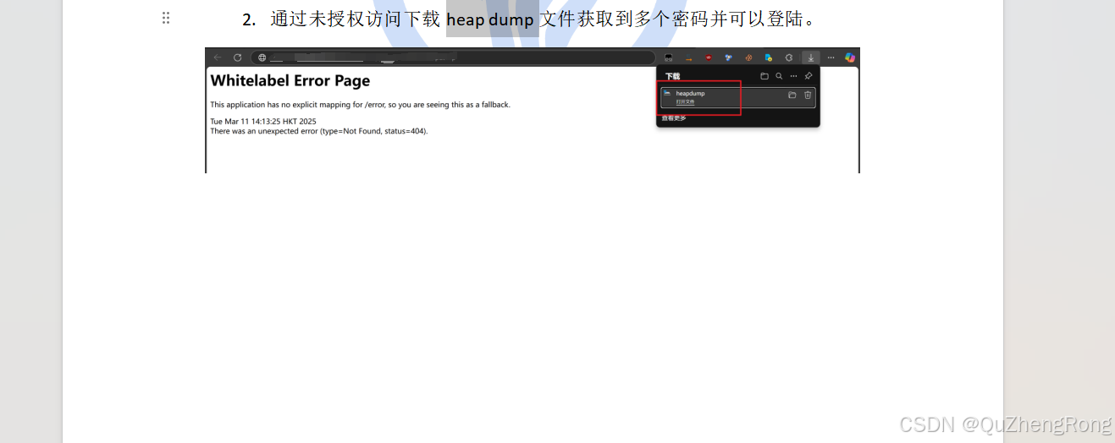Click the 'no explicit mapping for /error' sentence
This screenshot has width=1115, height=443.
coord(361,105)
